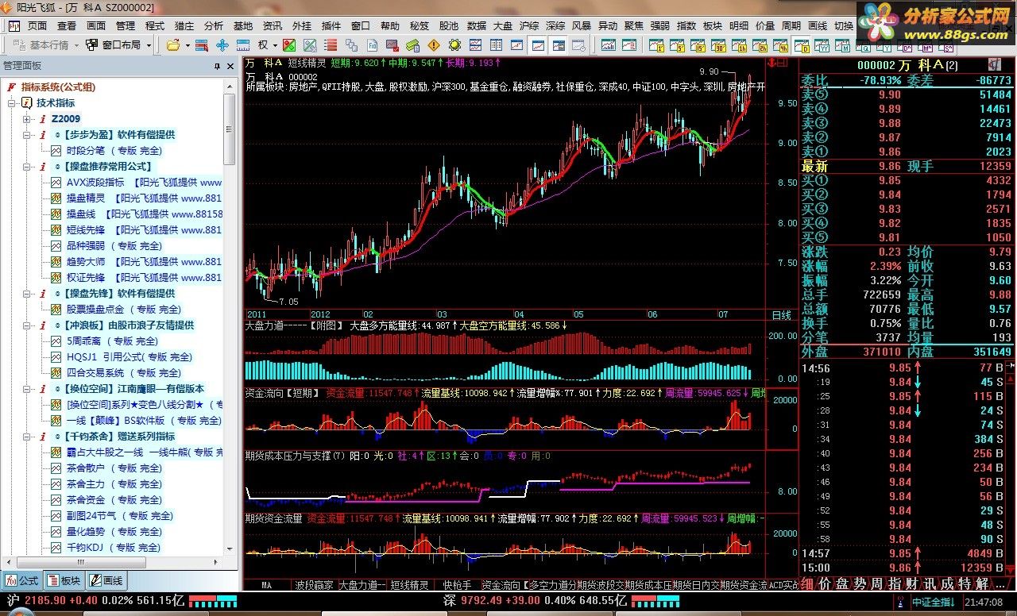Open the 分析 menu
Image resolution: width=1017 pixels, height=616 pixels.
click(214, 25)
